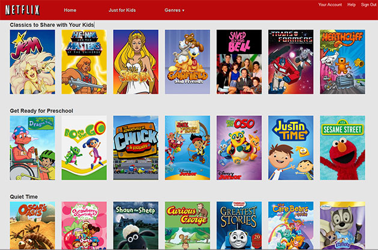378x250 pixels.
Task: Open Saved by the Bell
Action: pyautogui.click(x=239, y=62)
